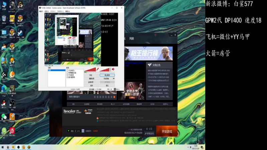Click the taskbar clock

196,147
